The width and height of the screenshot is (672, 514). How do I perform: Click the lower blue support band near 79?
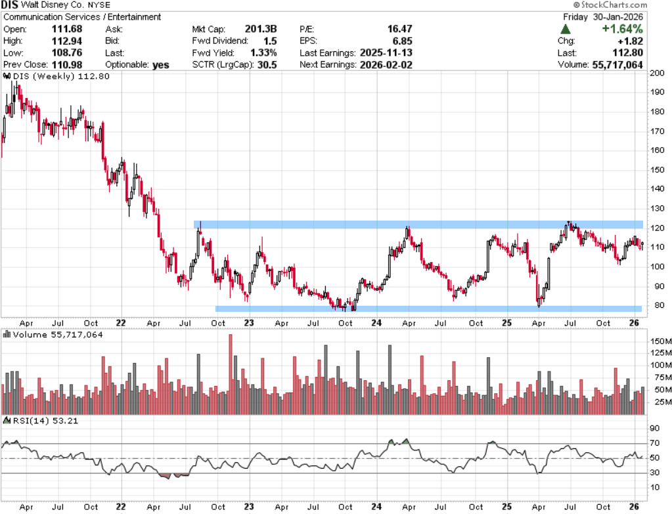click(x=428, y=309)
